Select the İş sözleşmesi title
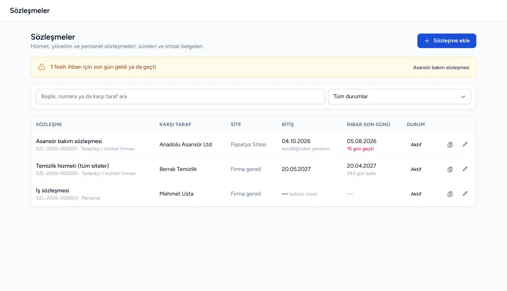Image resolution: width=507 pixels, height=291 pixels. pyautogui.click(x=52, y=190)
